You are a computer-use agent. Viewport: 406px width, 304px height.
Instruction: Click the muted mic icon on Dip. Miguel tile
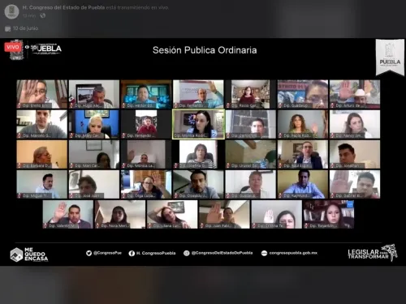click(19, 195)
